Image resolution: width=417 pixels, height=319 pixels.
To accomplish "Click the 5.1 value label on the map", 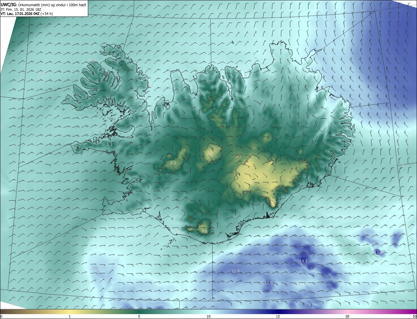I will pos(109,144).
